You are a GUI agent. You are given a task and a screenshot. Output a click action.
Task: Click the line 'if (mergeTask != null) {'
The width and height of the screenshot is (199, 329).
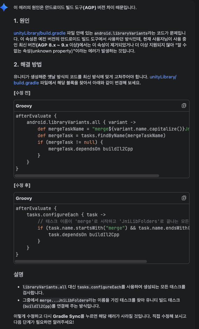(70, 142)
